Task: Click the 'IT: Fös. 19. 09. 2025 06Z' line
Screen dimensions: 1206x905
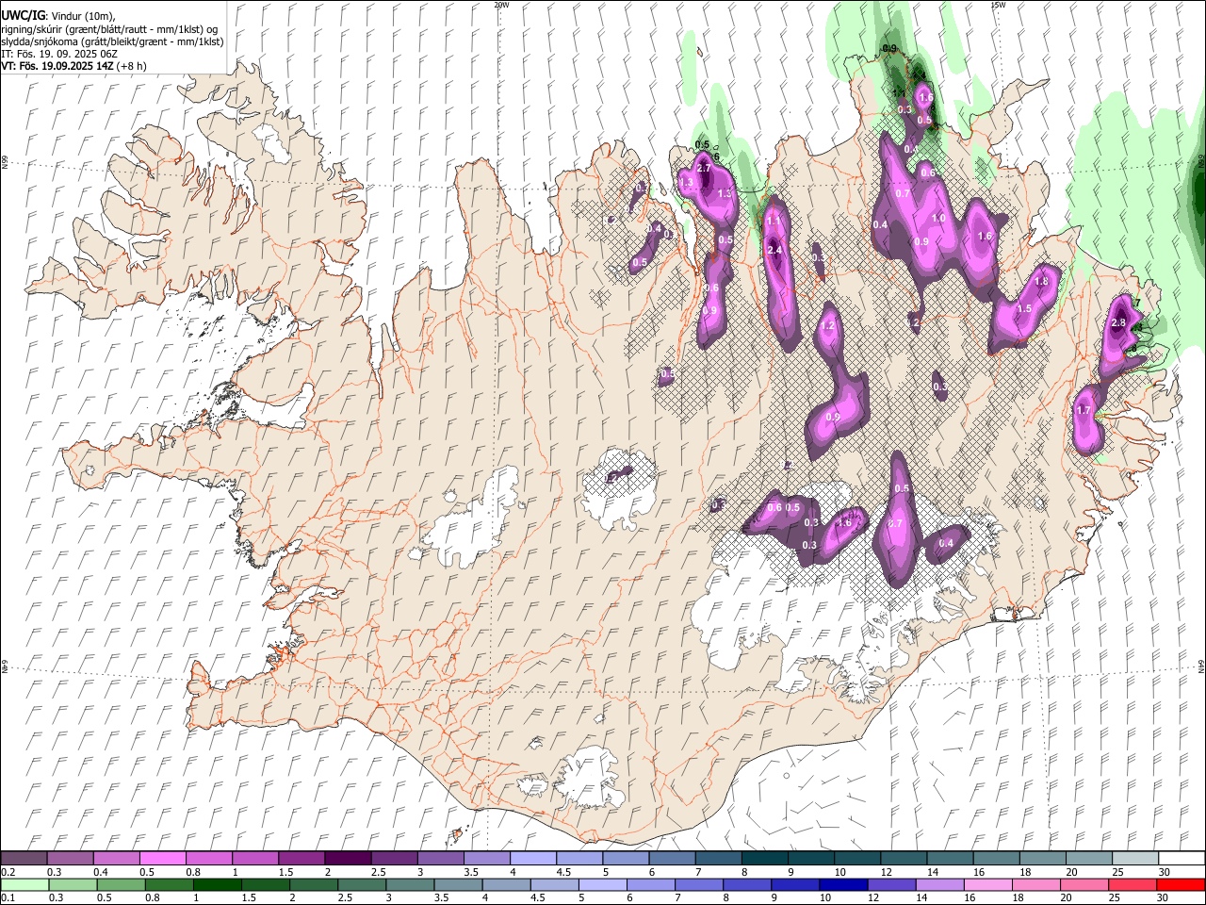Action: (x=59, y=54)
